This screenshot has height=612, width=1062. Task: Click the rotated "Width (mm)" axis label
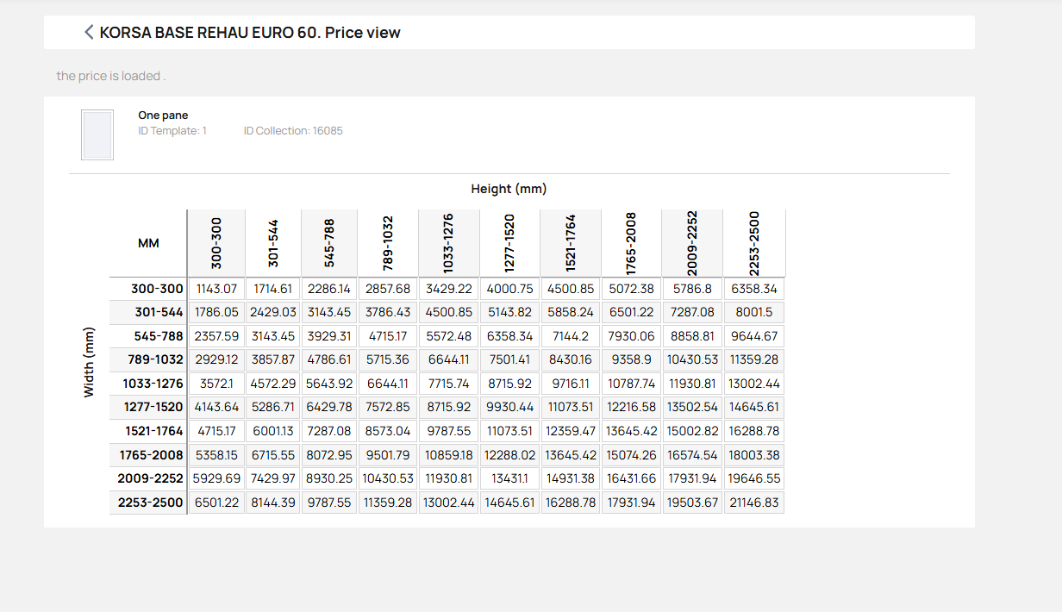(89, 362)
